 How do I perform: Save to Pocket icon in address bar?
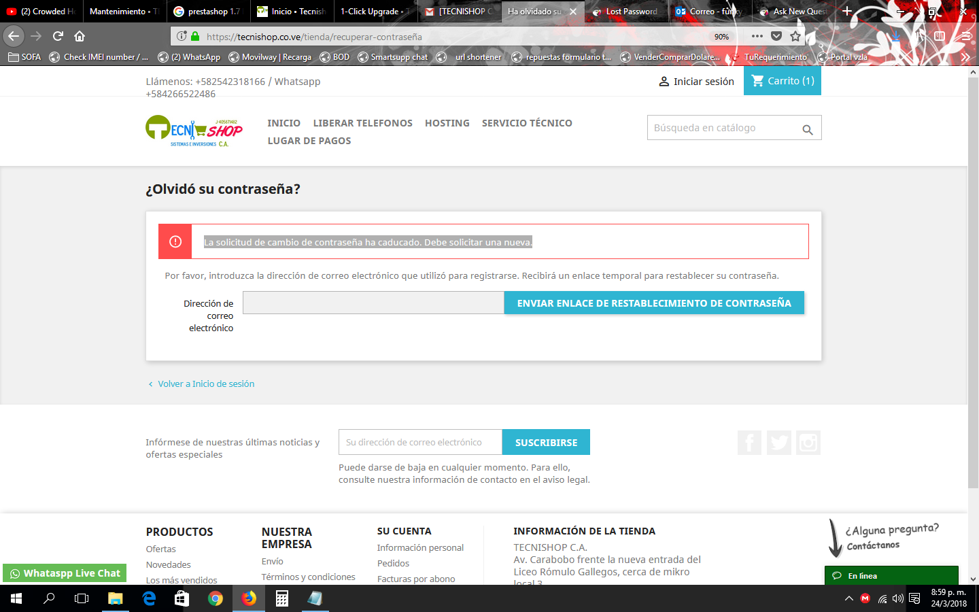click(776, 36)
